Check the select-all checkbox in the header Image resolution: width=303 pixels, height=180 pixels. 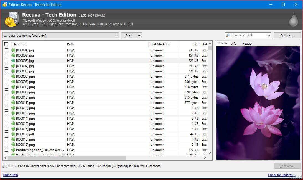coord(6,44)
